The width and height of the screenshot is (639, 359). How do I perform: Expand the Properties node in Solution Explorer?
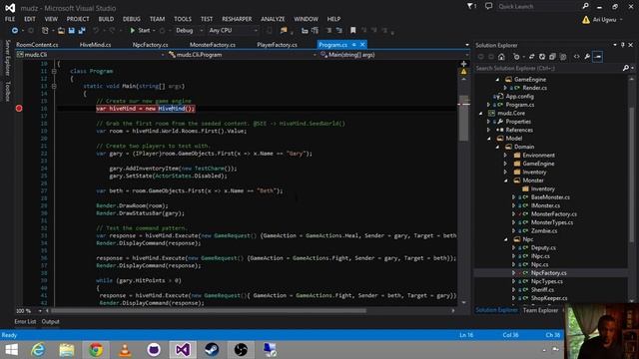click(x=488, y=122)
